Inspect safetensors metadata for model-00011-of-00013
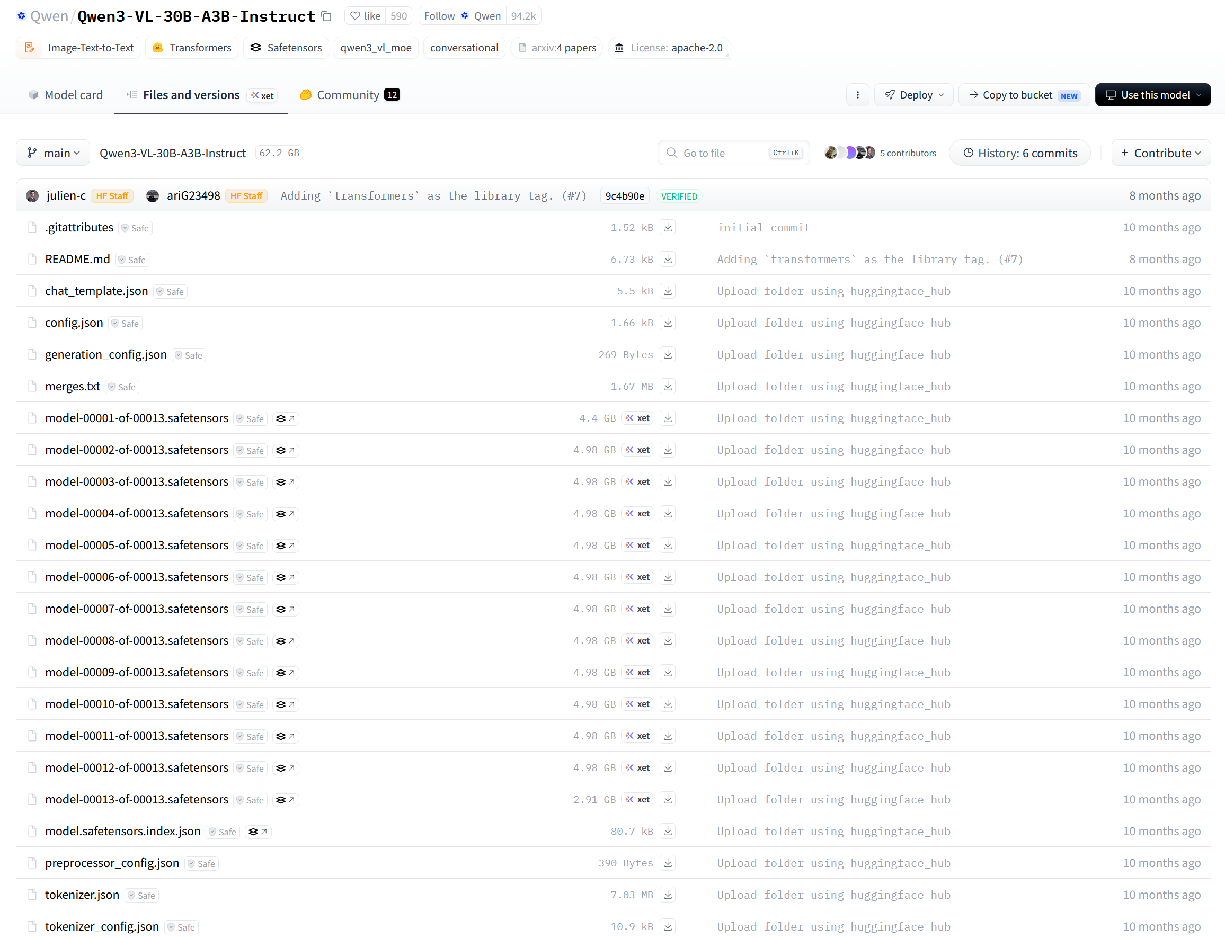 tap(286, 736)
